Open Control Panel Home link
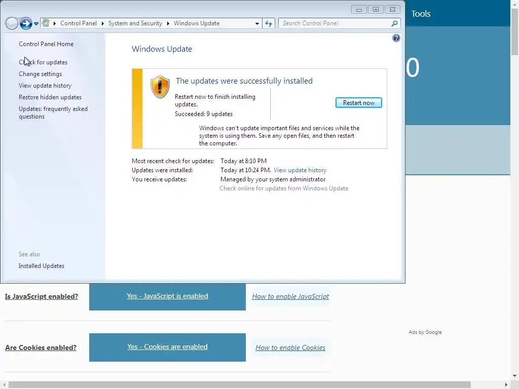 46,44
